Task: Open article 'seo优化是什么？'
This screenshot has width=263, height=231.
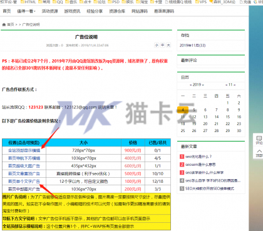Action: coord(199,157)
